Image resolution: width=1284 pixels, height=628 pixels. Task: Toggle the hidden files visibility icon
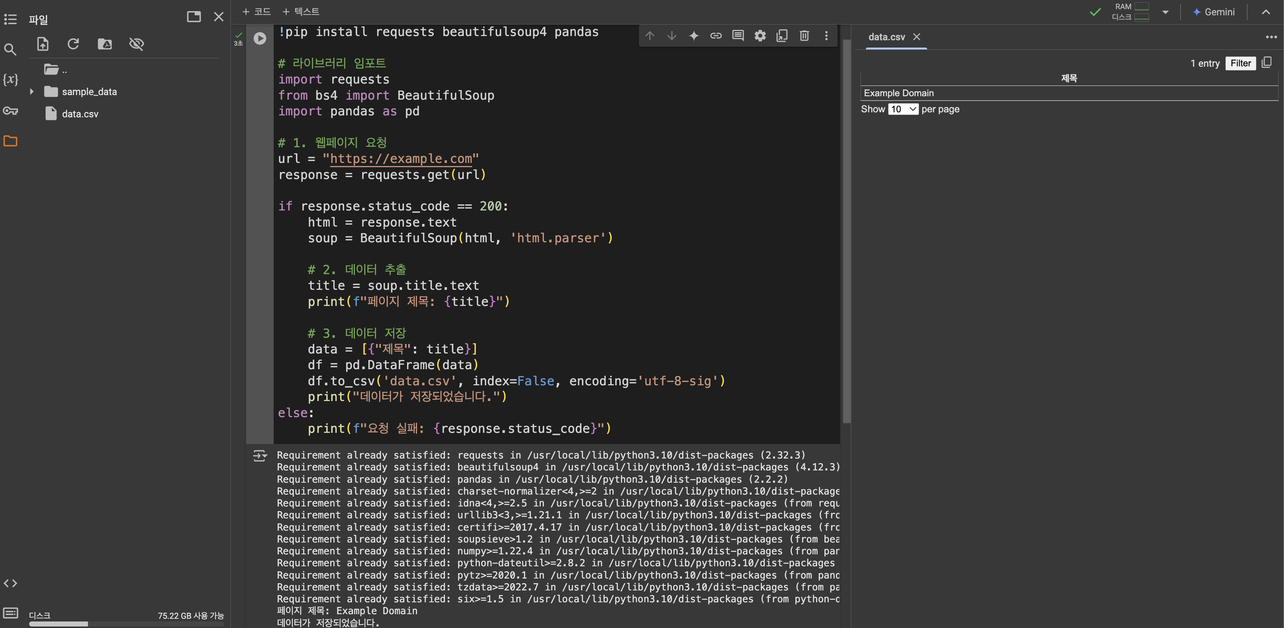[x=136, y=44]
